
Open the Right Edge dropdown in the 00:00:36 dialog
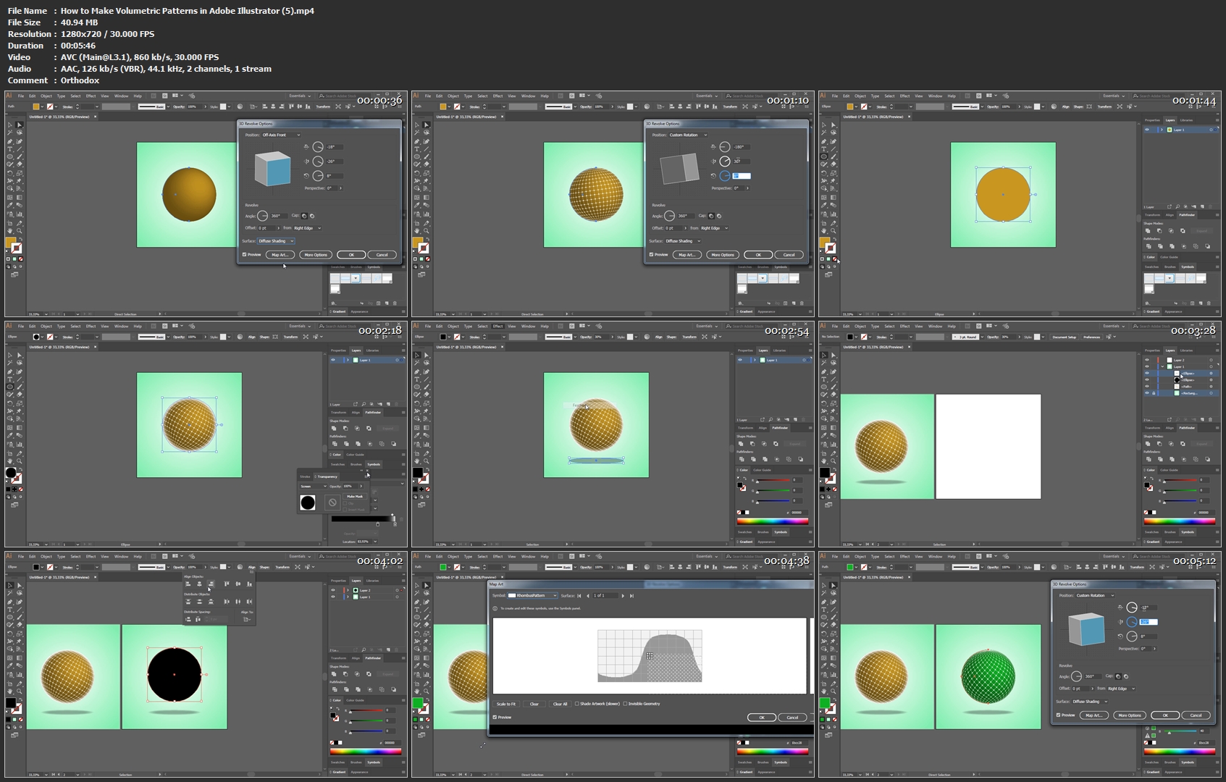point(308,228)
